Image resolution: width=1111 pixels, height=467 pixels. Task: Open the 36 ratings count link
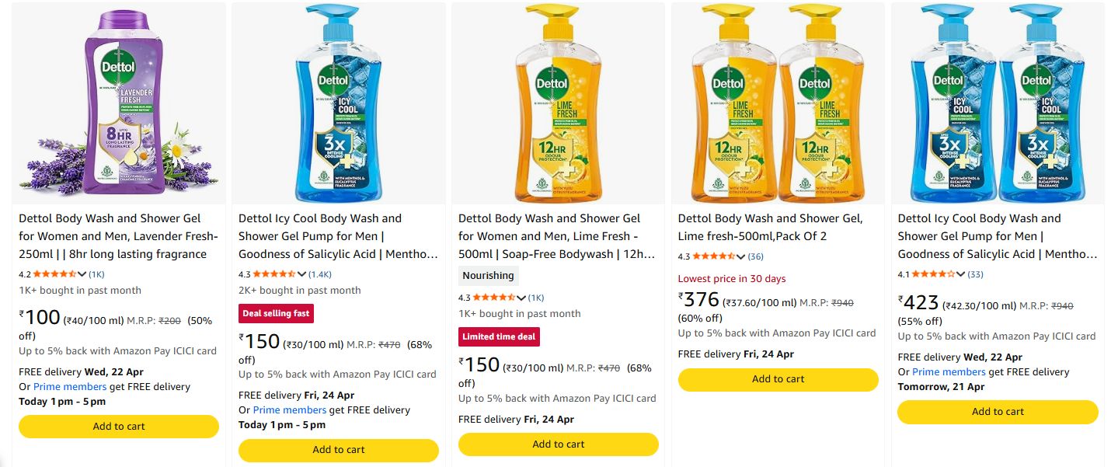tap(755, 256)
